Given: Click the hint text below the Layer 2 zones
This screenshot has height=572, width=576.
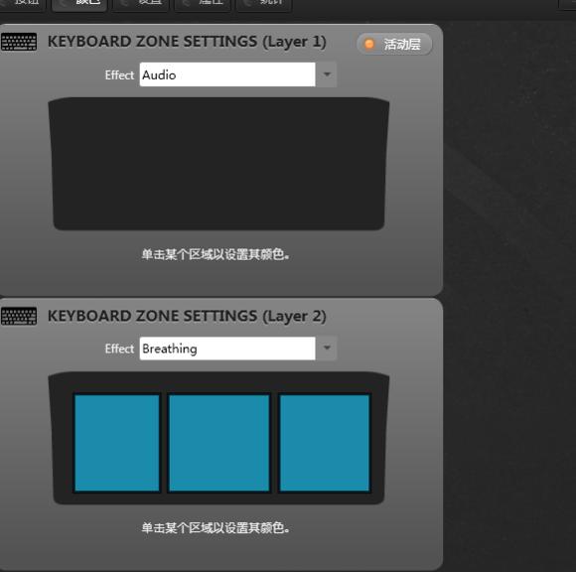Looking at the screenshot, I should tap(216, 528).
